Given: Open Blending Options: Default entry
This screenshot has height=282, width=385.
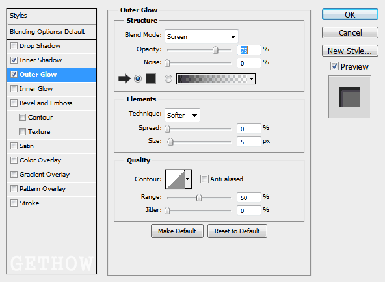Looking at the screenshot, I should [51, 32].
